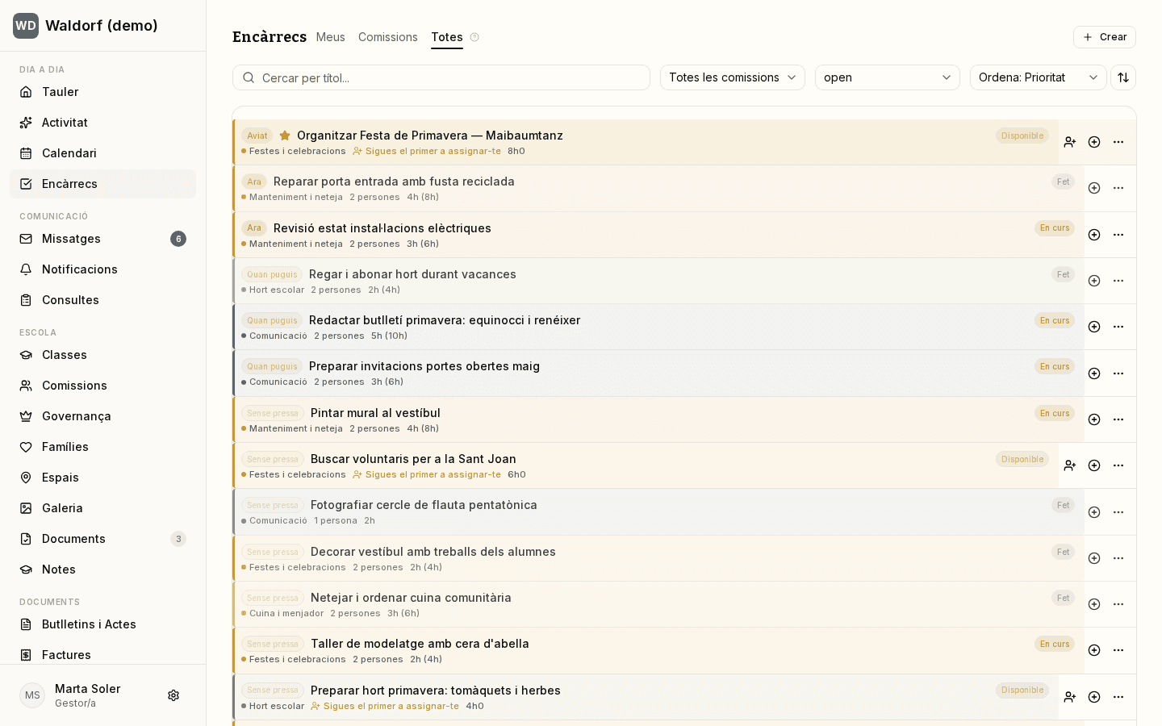The height and width of the screenshot is (726, 1162).
Task: Open the Ordena: Prioritat sort dropdown
Action: (1038, 77)
